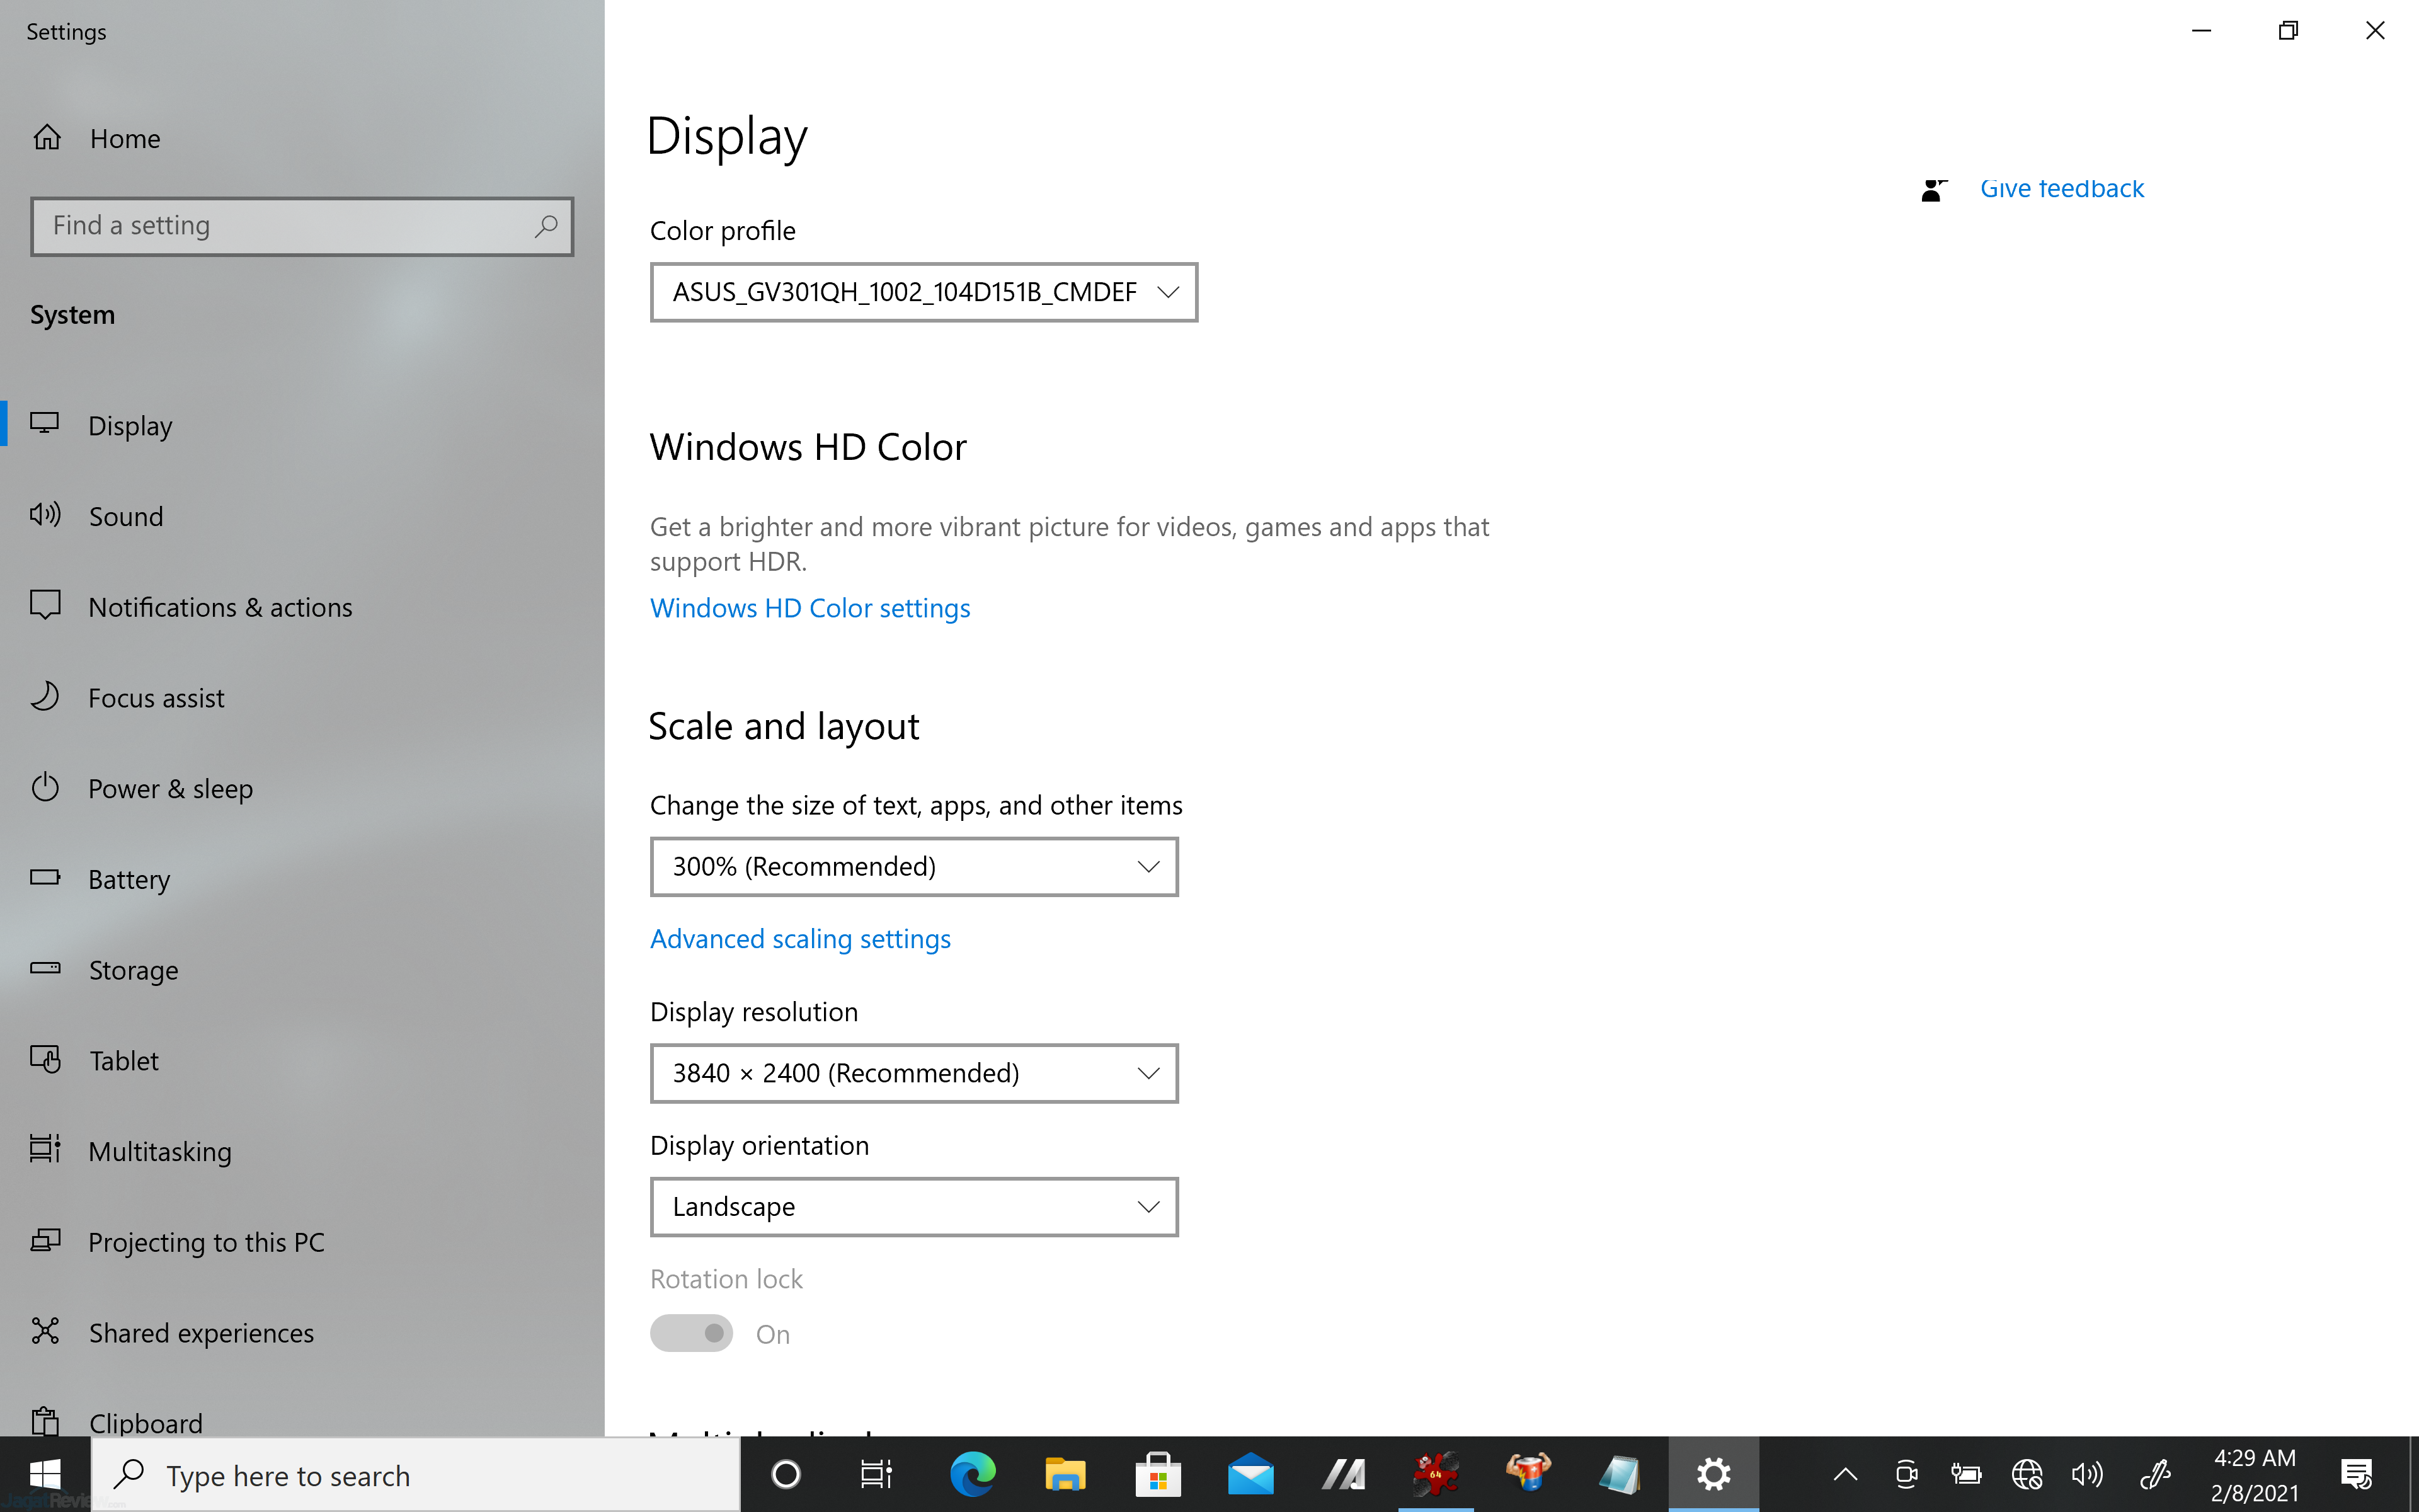The width and height of the screenshot is (2419, 1512).
Task: Click the Focus assist moon icon
Action: coord(45,697)
